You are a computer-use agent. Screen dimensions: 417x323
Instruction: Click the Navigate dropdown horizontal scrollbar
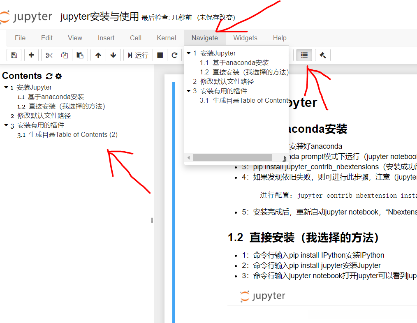[232, 158]
